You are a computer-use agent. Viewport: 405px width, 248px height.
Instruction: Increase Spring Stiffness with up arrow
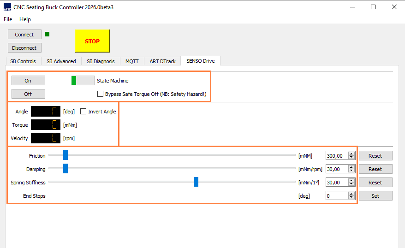point(351,180)
